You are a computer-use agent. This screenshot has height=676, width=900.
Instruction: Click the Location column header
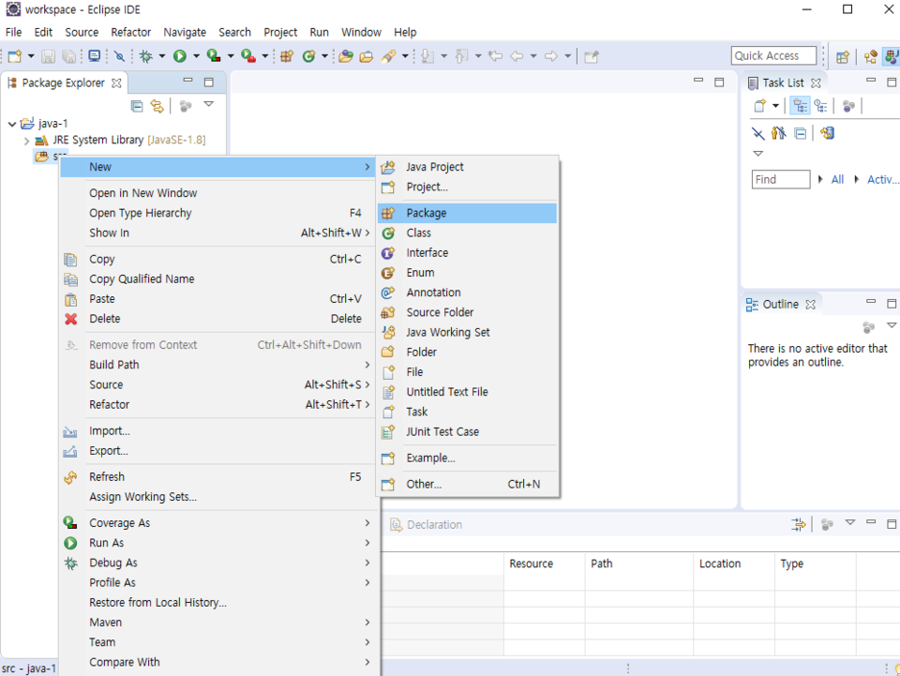coord(734,563)
